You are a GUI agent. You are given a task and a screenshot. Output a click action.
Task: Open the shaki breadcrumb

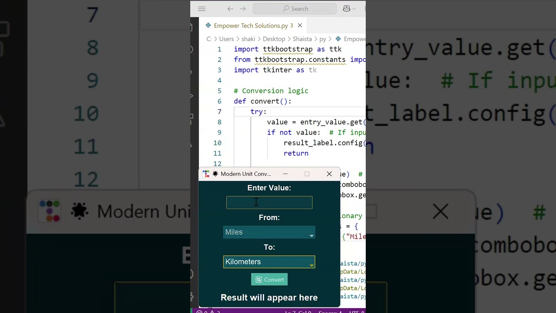248,39
